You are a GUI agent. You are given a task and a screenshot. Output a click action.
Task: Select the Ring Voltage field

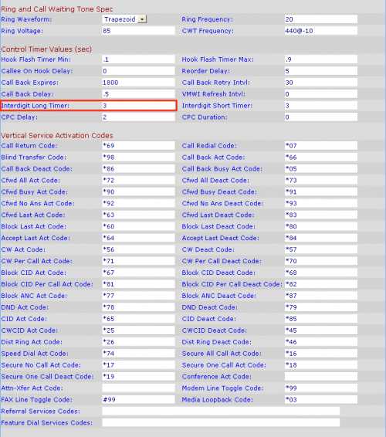(x=138, y=31)
